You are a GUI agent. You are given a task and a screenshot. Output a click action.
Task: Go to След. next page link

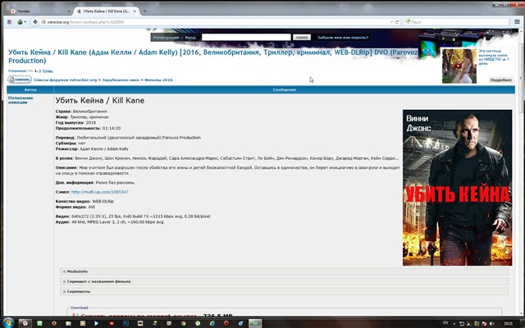pyautogui.click(x=48, y=71)
